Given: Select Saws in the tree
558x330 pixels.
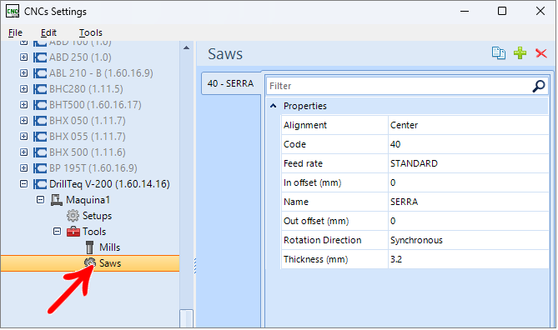Looking at the screenshot, I should pos(110,263).
